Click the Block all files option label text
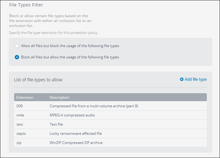 pyautogui.click(x=70, y=57)
